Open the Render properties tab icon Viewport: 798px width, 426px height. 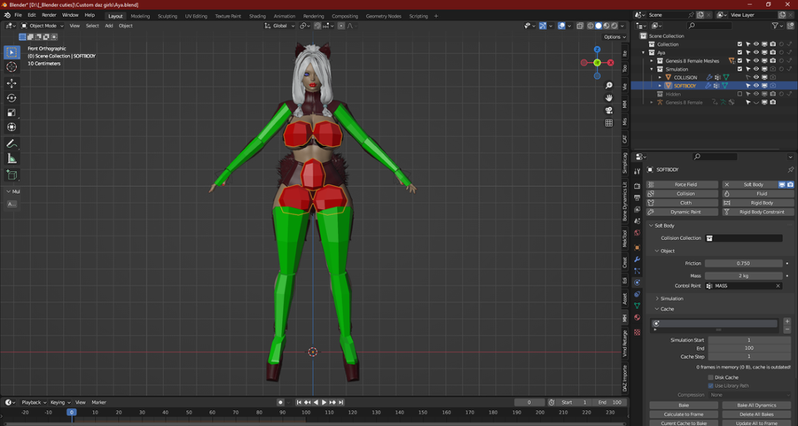638,186
